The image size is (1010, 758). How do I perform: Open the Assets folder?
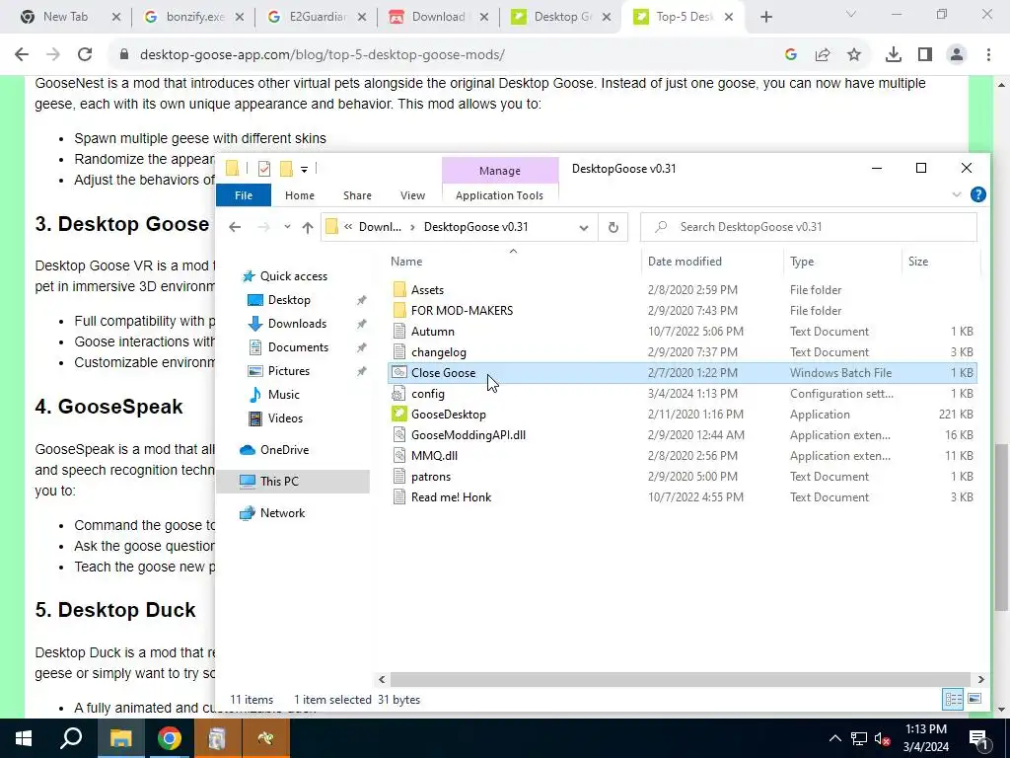coord(427,290)
